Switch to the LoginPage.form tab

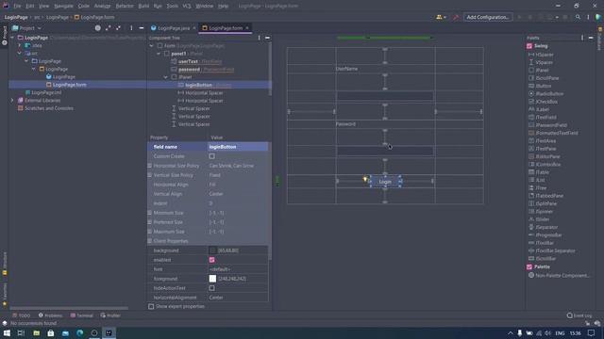(x=226, y=28)
